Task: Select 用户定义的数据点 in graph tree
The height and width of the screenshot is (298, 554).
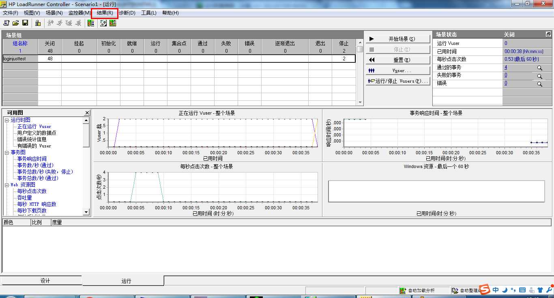Action: 37,133
